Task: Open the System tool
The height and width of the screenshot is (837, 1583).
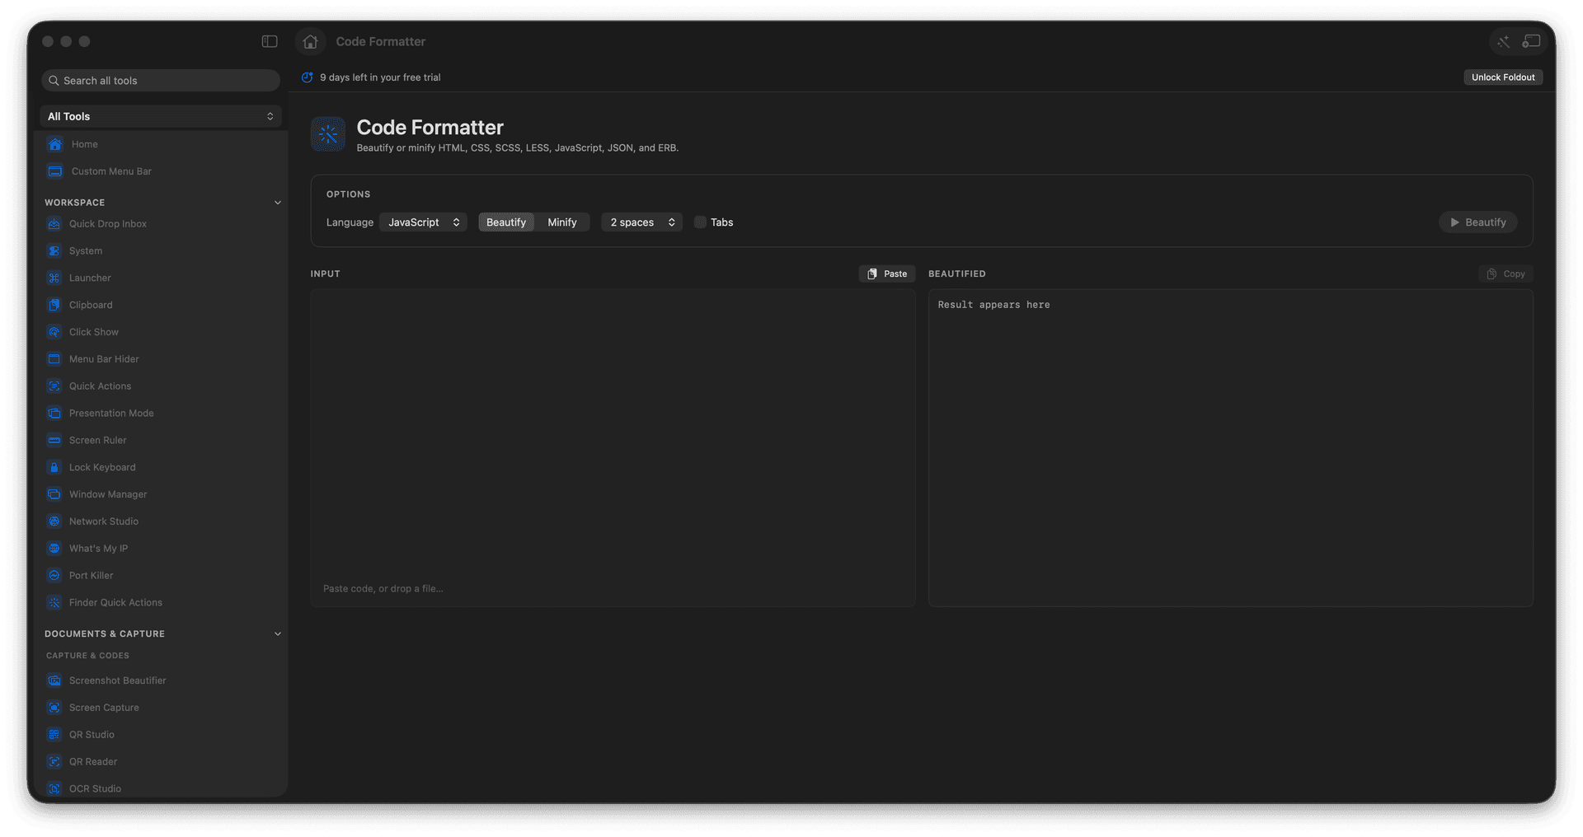Action: point(161,251)
